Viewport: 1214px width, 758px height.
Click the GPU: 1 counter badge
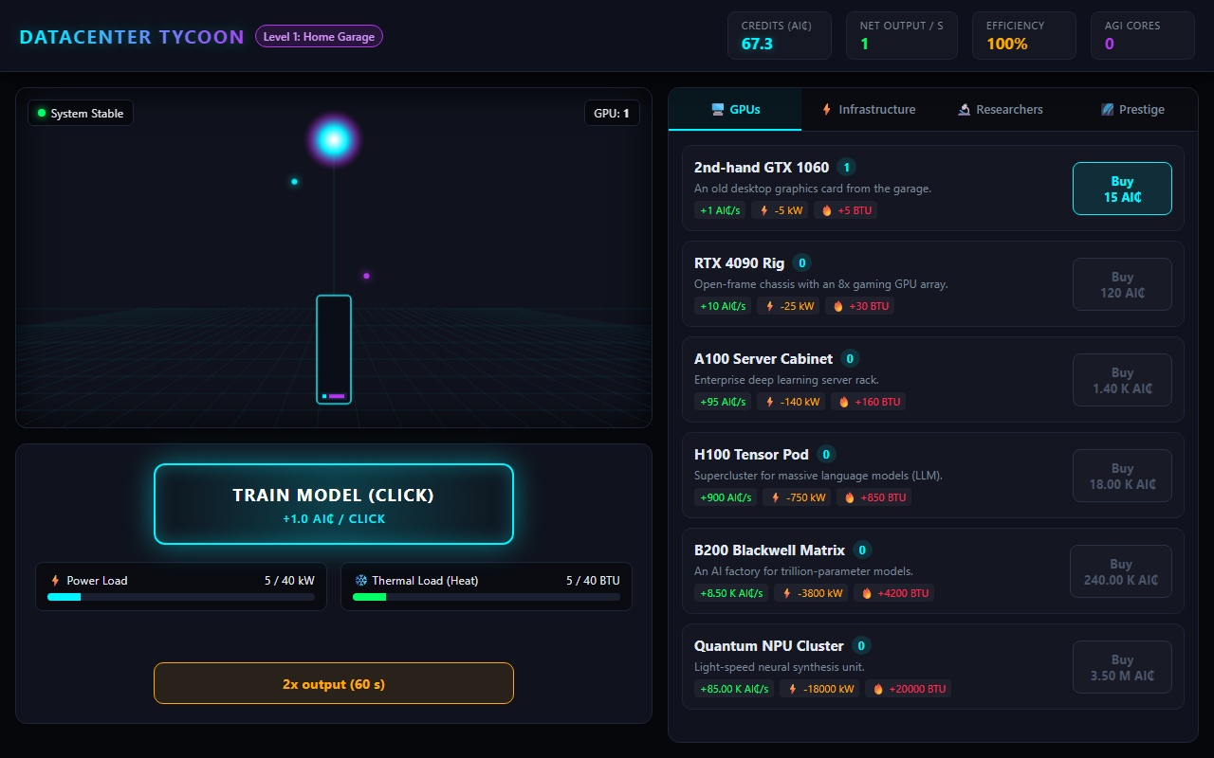[612, 114]
